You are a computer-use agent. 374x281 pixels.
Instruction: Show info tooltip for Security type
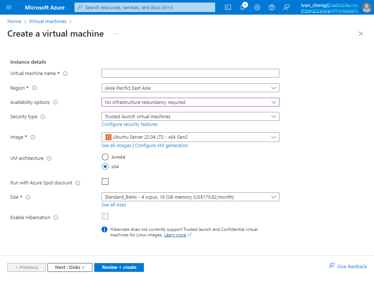pos(43,117)
